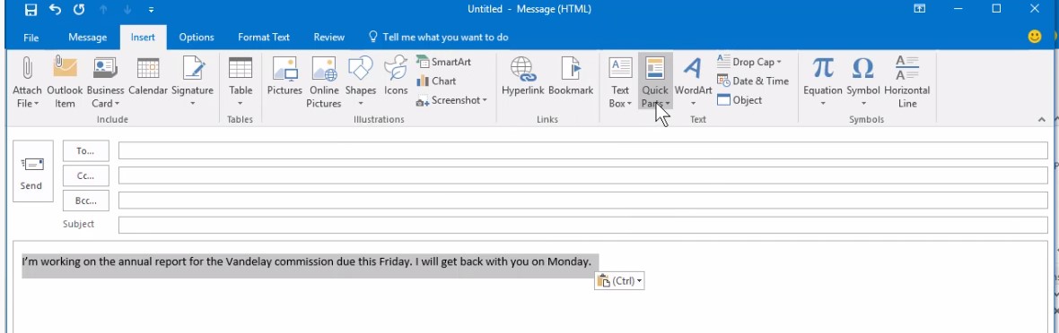Click into the Cc recipients field
Screen dimensions: 1059x333
coord(582,176)
